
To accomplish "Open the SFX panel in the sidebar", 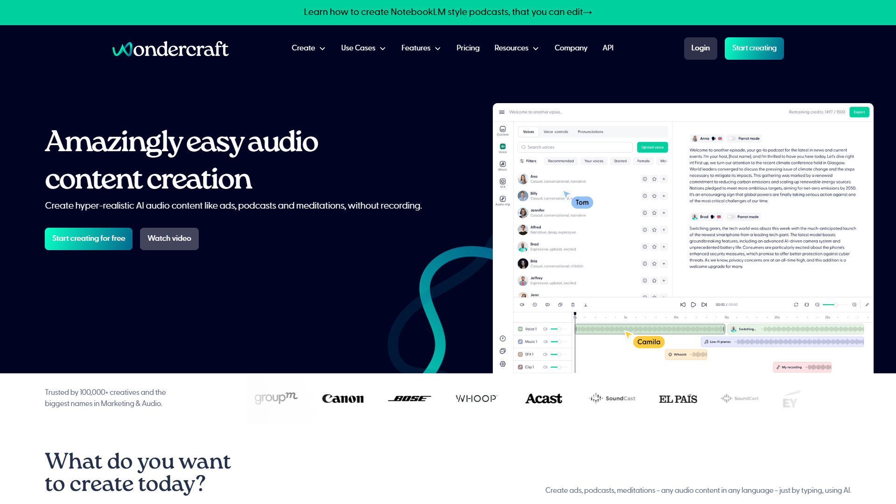I will click(503, 182).
